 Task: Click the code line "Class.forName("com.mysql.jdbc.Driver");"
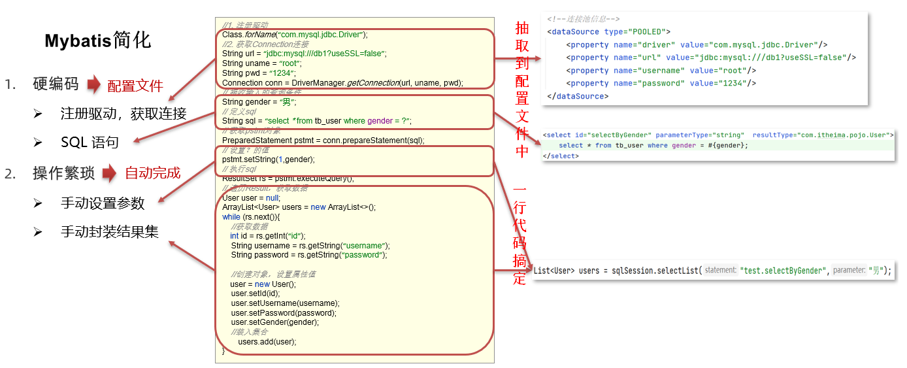pos(295,34)
